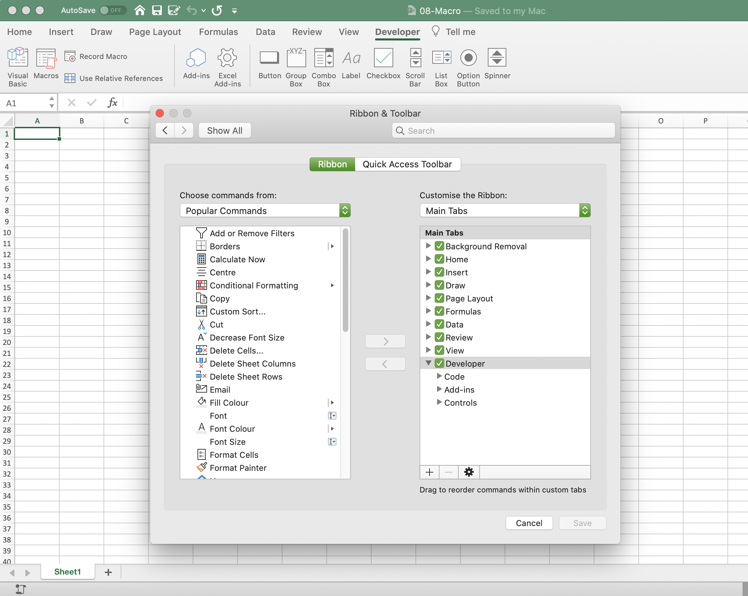Collapse the Developer tab in the tree
This screenshot has height=596, width=748.
click(x=429, y=363)
